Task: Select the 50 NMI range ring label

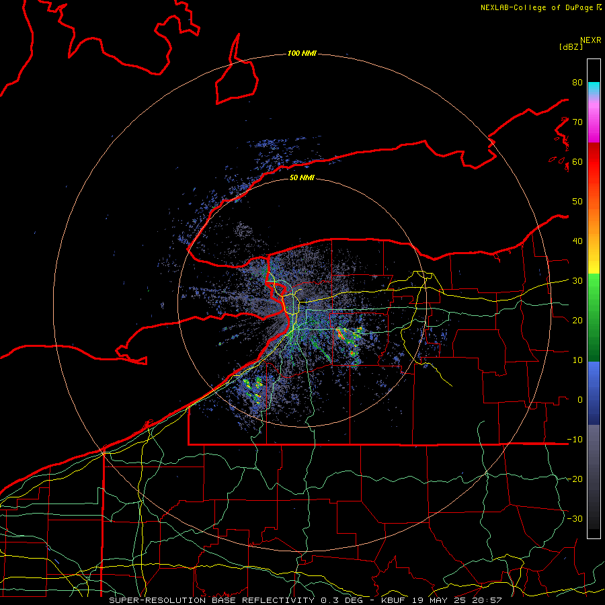Action: tap(302, 177)
